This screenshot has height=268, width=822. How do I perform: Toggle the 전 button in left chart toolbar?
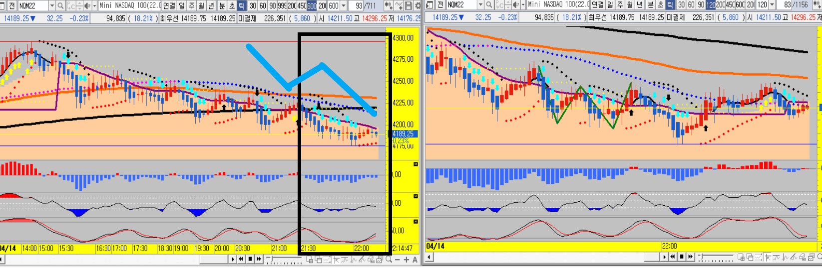pyautogui.click(x=12, y=5)
